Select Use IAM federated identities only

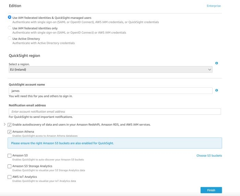click(10, 28)
